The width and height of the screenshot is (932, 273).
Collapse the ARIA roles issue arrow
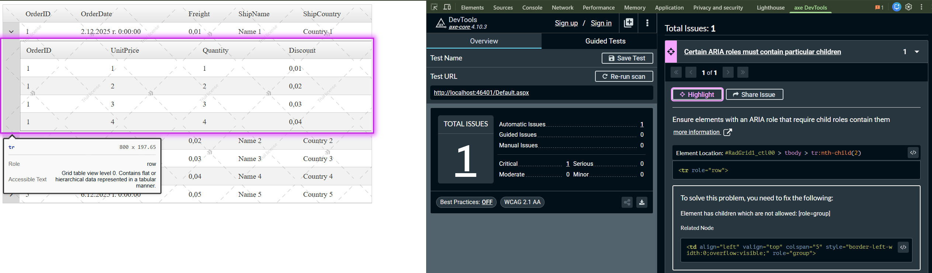tap(917, 52)
